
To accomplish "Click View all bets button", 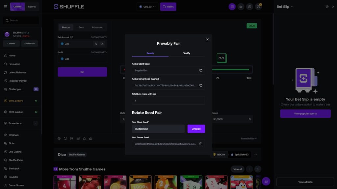I will point(305,182).
